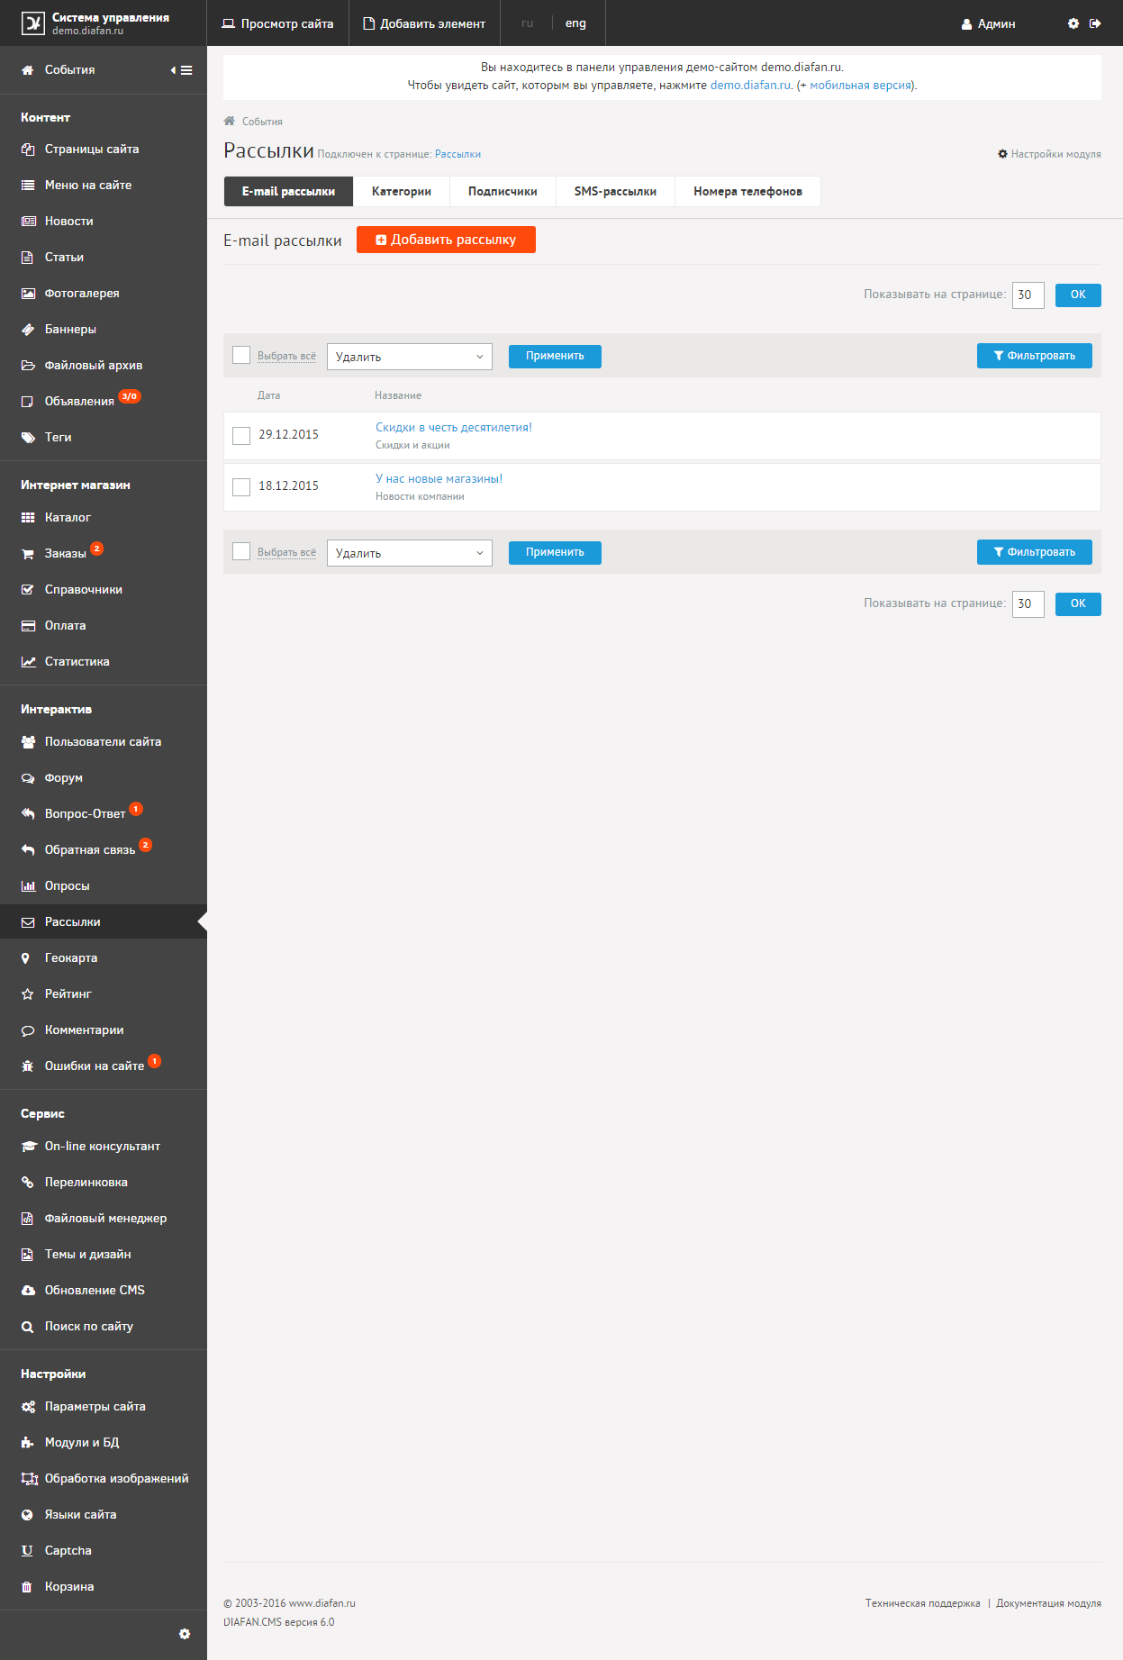Image resolution: width=1123 pixels, height=1660 pixels.
Task: Click the home icon in breadcrumb
Action: tap(230, 121)
